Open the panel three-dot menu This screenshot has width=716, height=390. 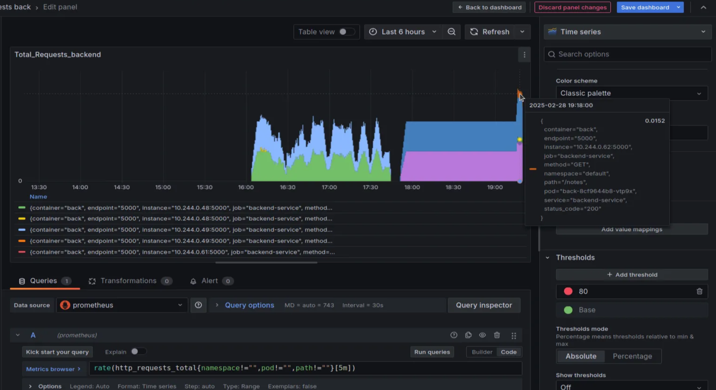524,55
